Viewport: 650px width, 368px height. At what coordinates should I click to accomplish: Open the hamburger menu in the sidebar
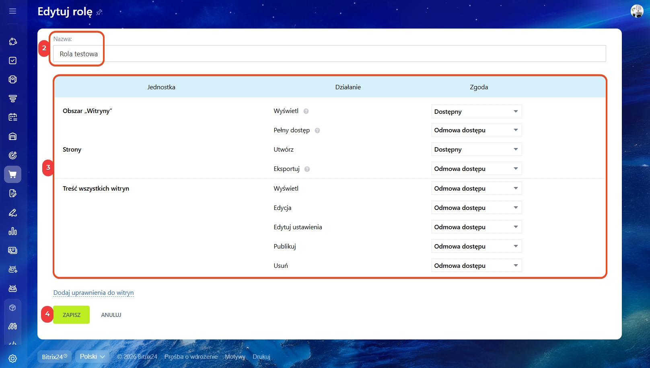coord(13,11)
